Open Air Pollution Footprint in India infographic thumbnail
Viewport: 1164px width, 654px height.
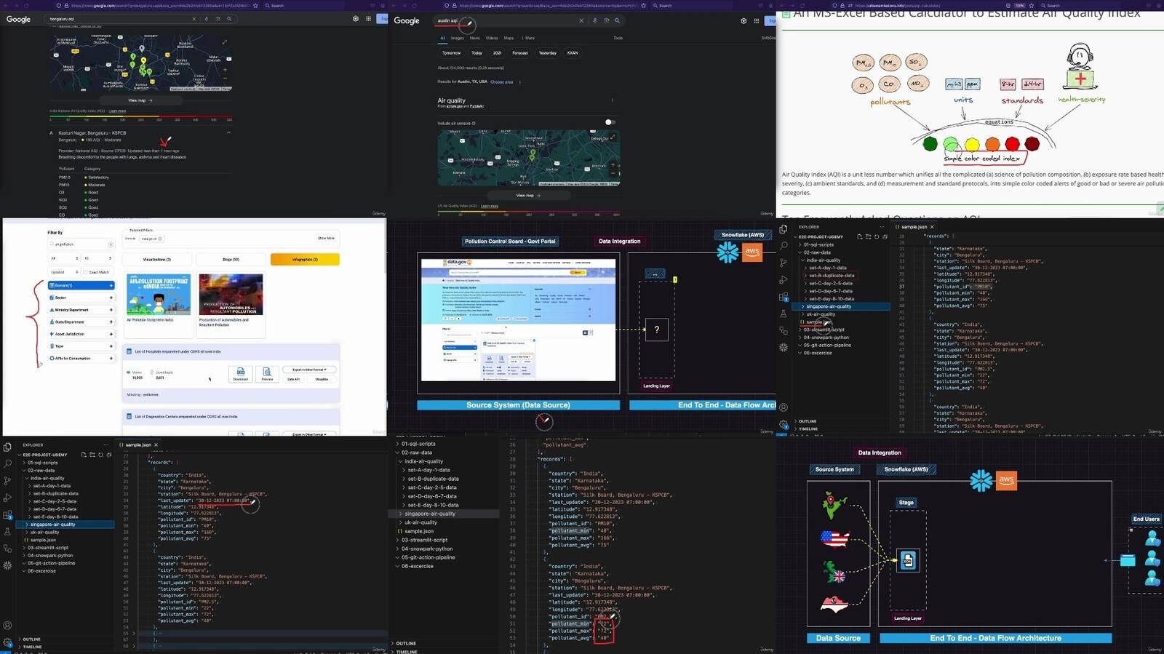tap(159, 295)
